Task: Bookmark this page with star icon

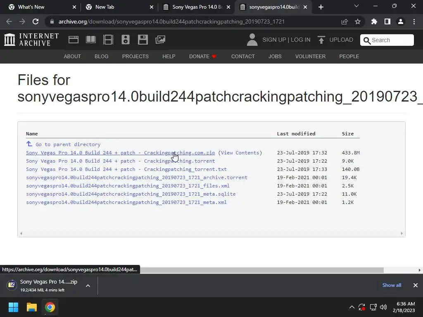Action: 358,21
